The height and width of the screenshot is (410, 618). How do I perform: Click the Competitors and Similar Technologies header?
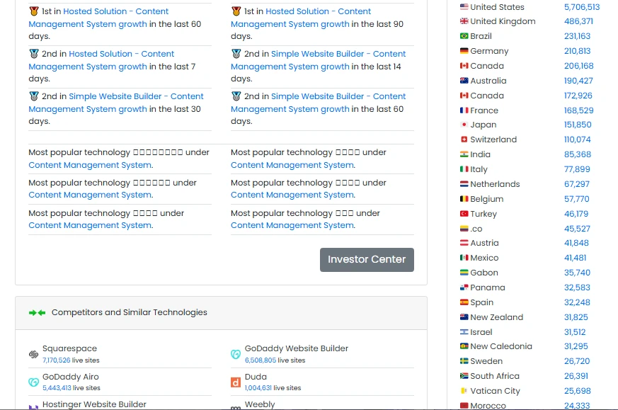(x=130, y=312)
